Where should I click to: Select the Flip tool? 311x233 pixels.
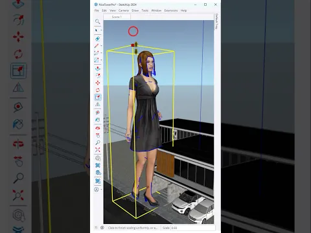coord(98,104)
